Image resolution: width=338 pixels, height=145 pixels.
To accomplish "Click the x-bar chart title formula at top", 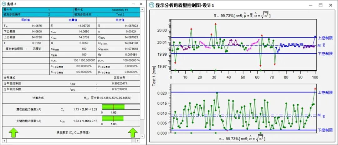I will point(242,15).
